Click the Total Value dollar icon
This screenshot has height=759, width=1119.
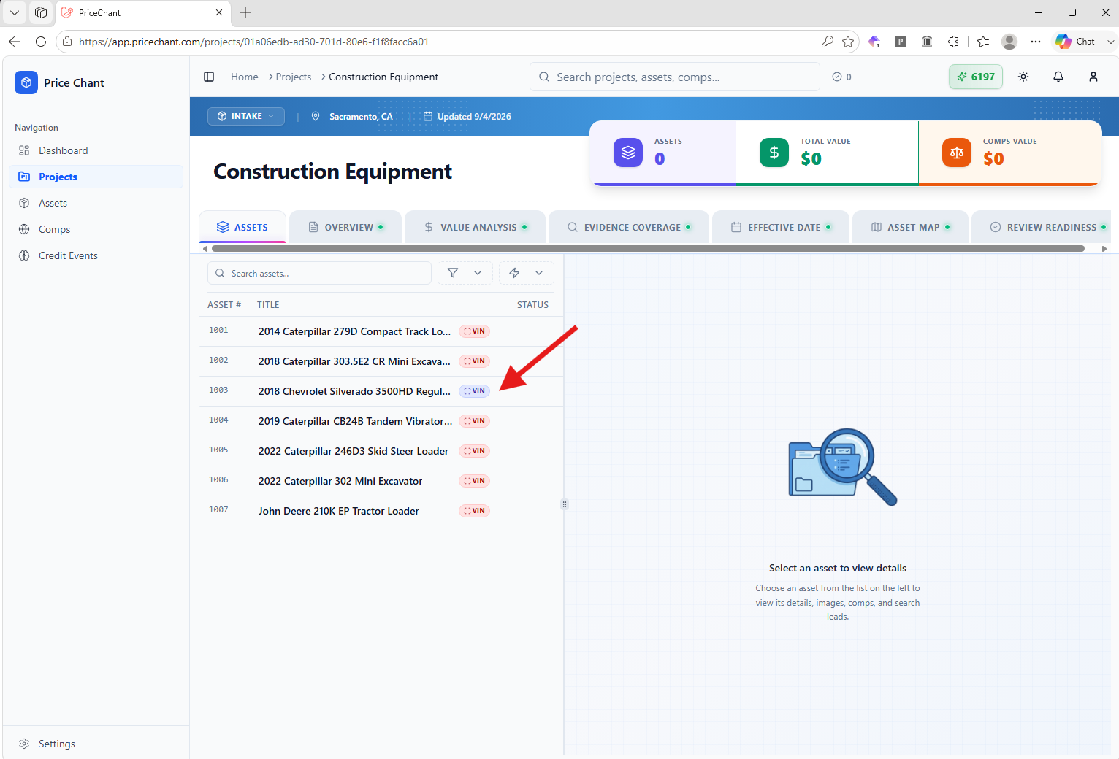click(x=774, y=153)
